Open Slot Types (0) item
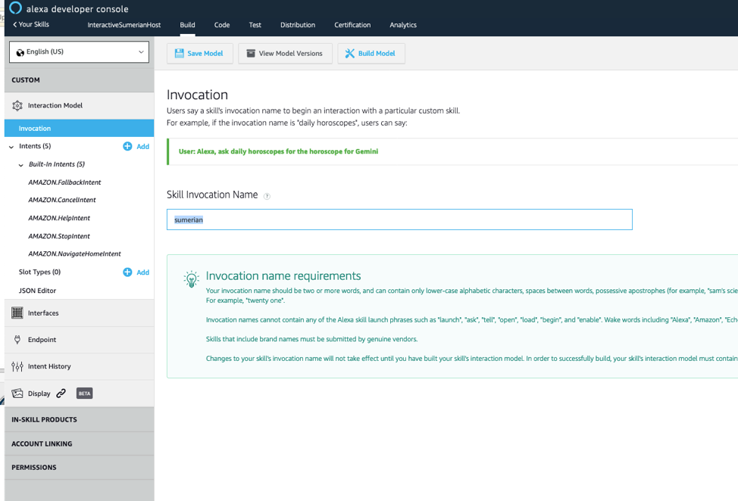738x501 pixels. tap(39, 272)
